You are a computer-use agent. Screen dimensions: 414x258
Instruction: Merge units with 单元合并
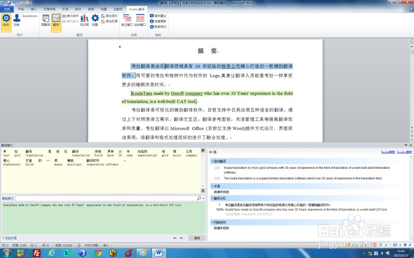tap(70, 16)
